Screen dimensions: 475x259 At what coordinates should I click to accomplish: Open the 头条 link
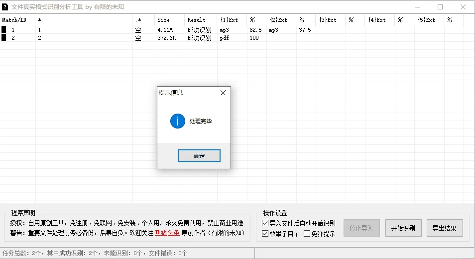point(173,233)
